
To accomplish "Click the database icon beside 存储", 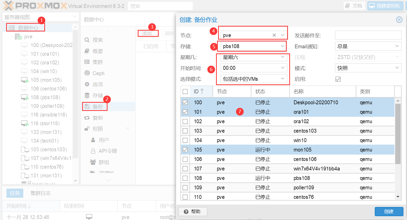I will pyautogui.click(x=87, y=96).
